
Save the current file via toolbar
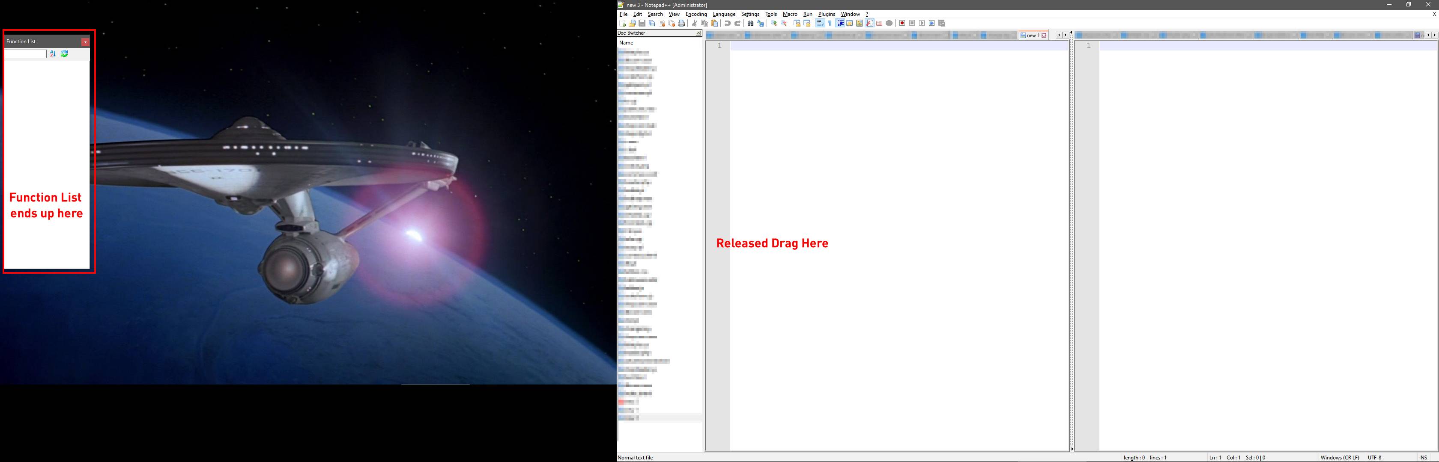642,24
